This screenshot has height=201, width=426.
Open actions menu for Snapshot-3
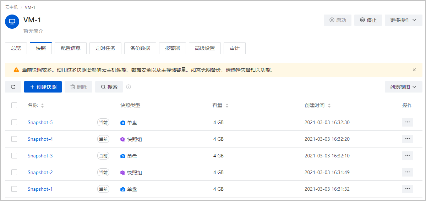(x=407, y=156)
